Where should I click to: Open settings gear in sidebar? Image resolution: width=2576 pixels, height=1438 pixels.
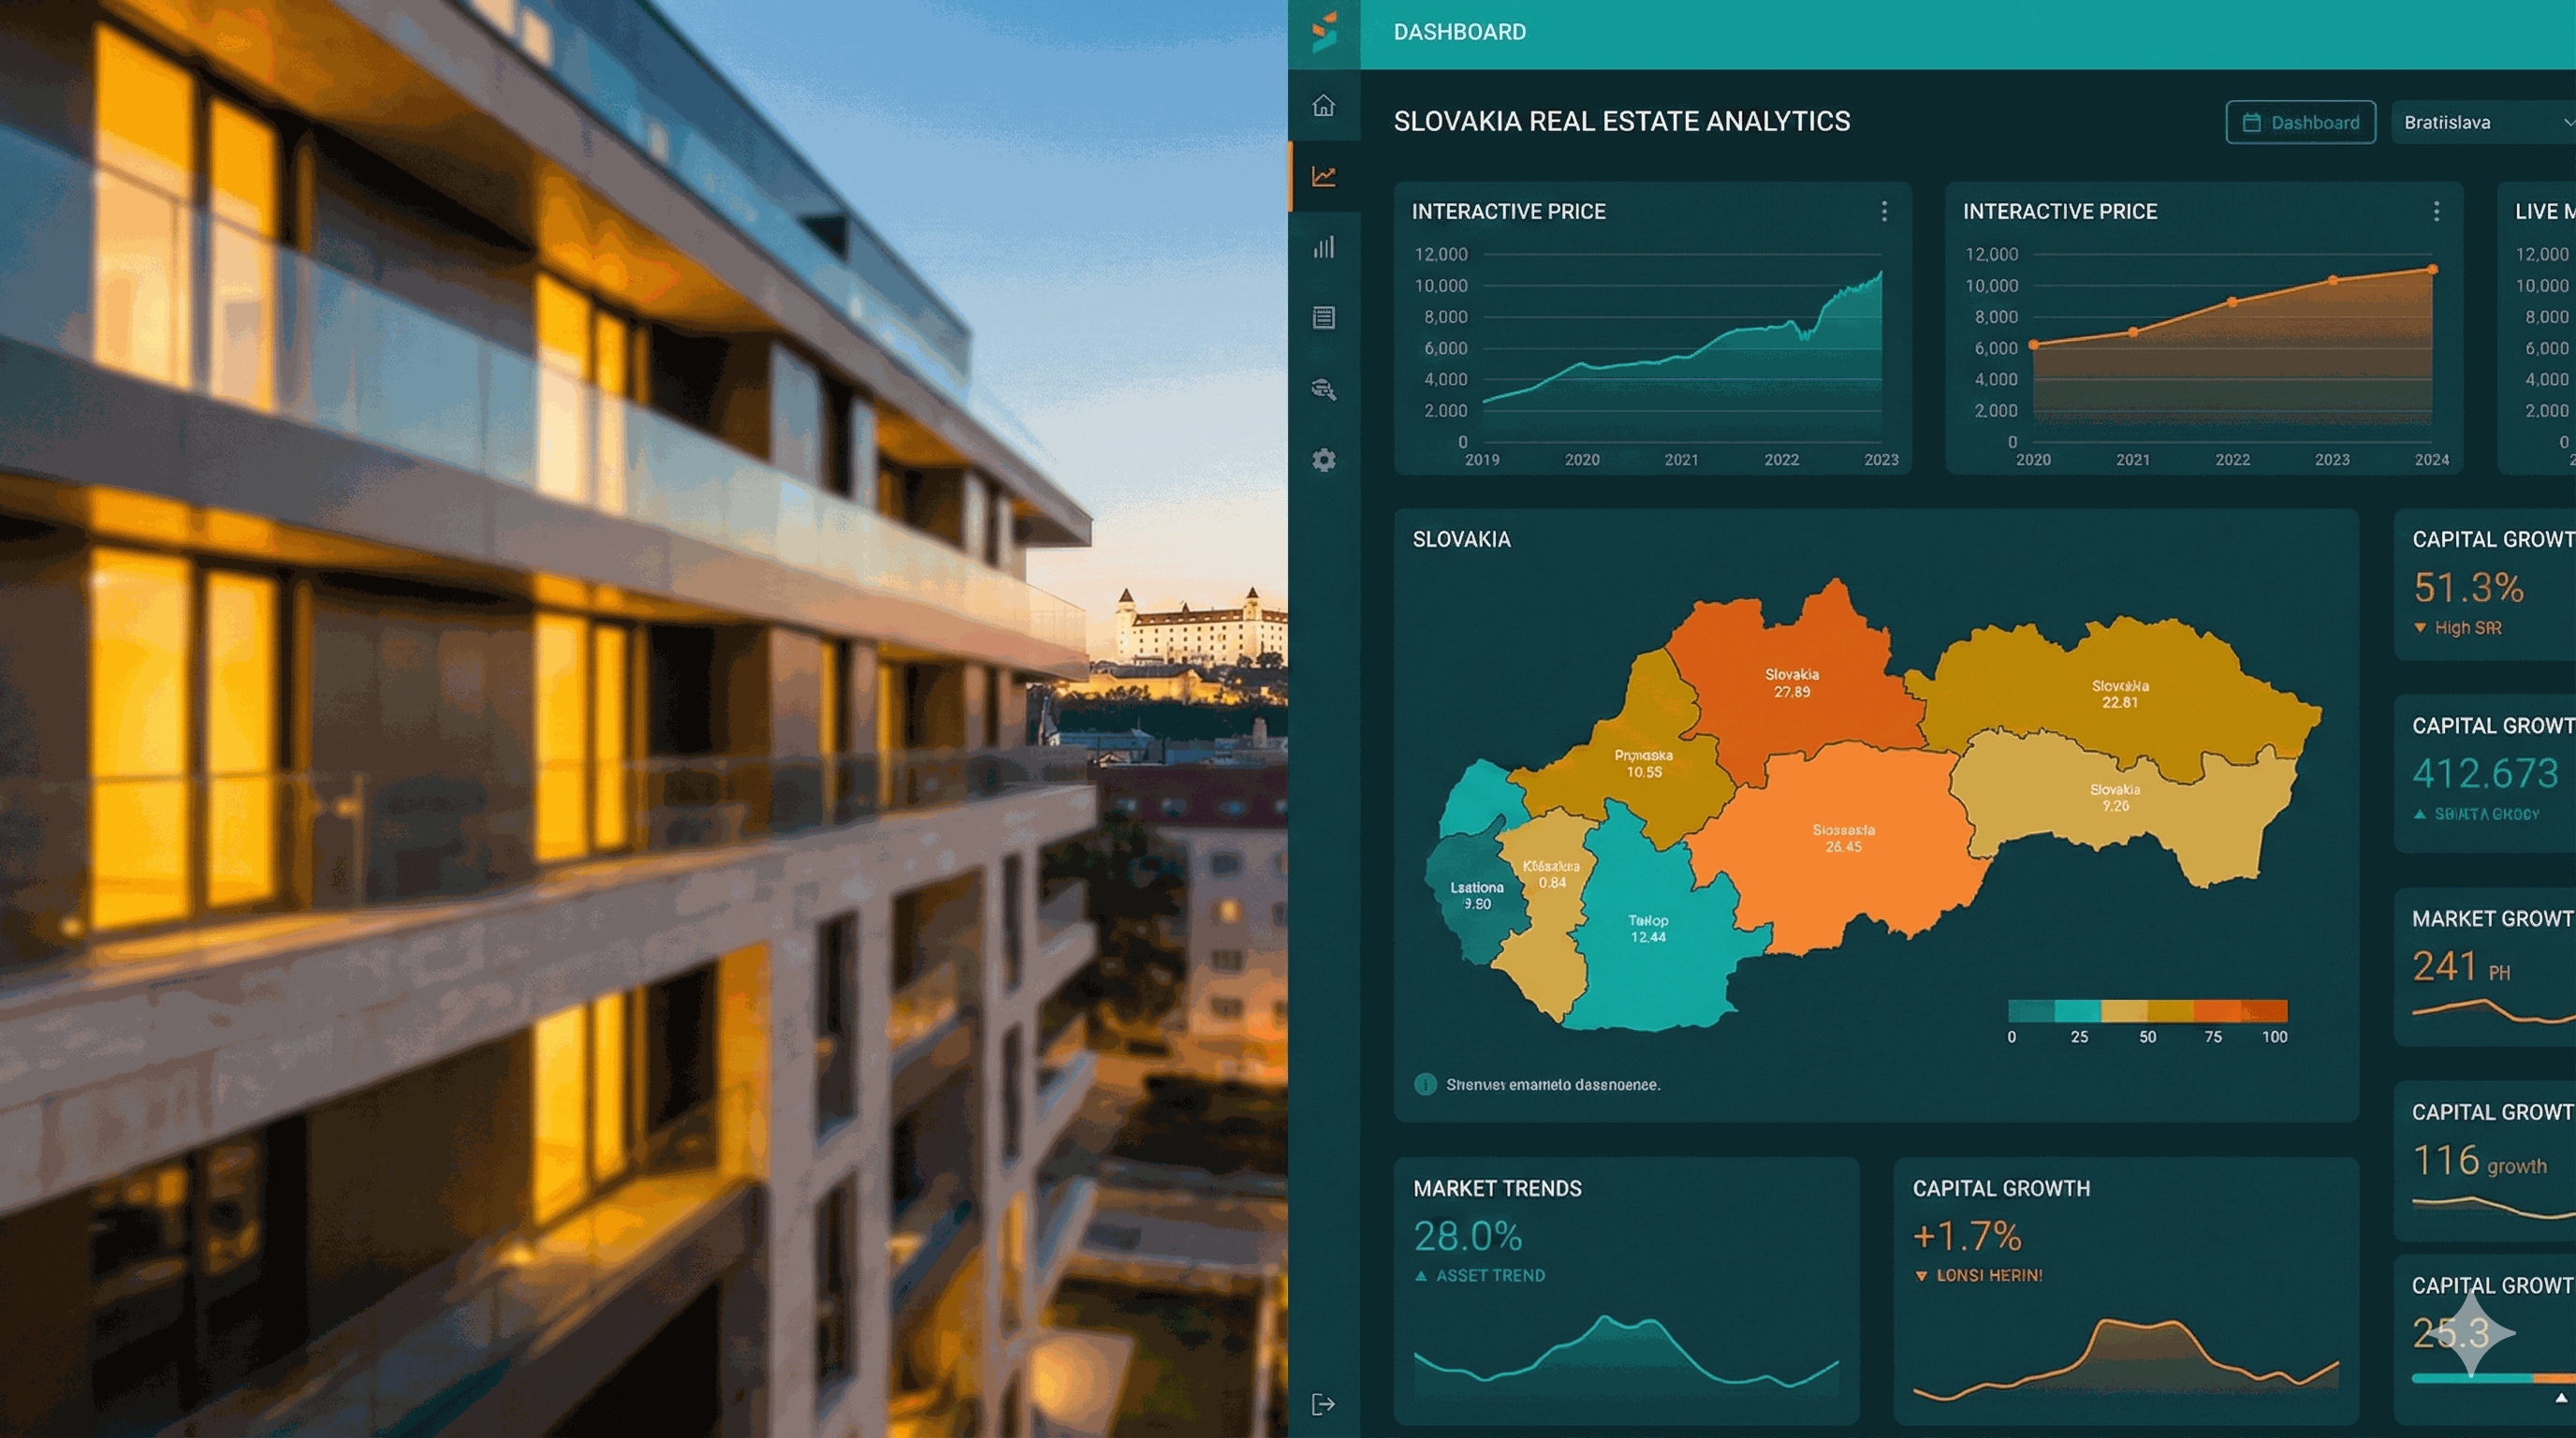tap(1323, 460)
